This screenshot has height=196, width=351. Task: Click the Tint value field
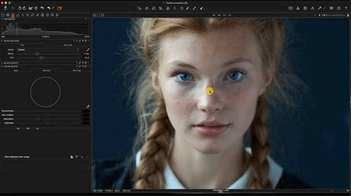86,58
